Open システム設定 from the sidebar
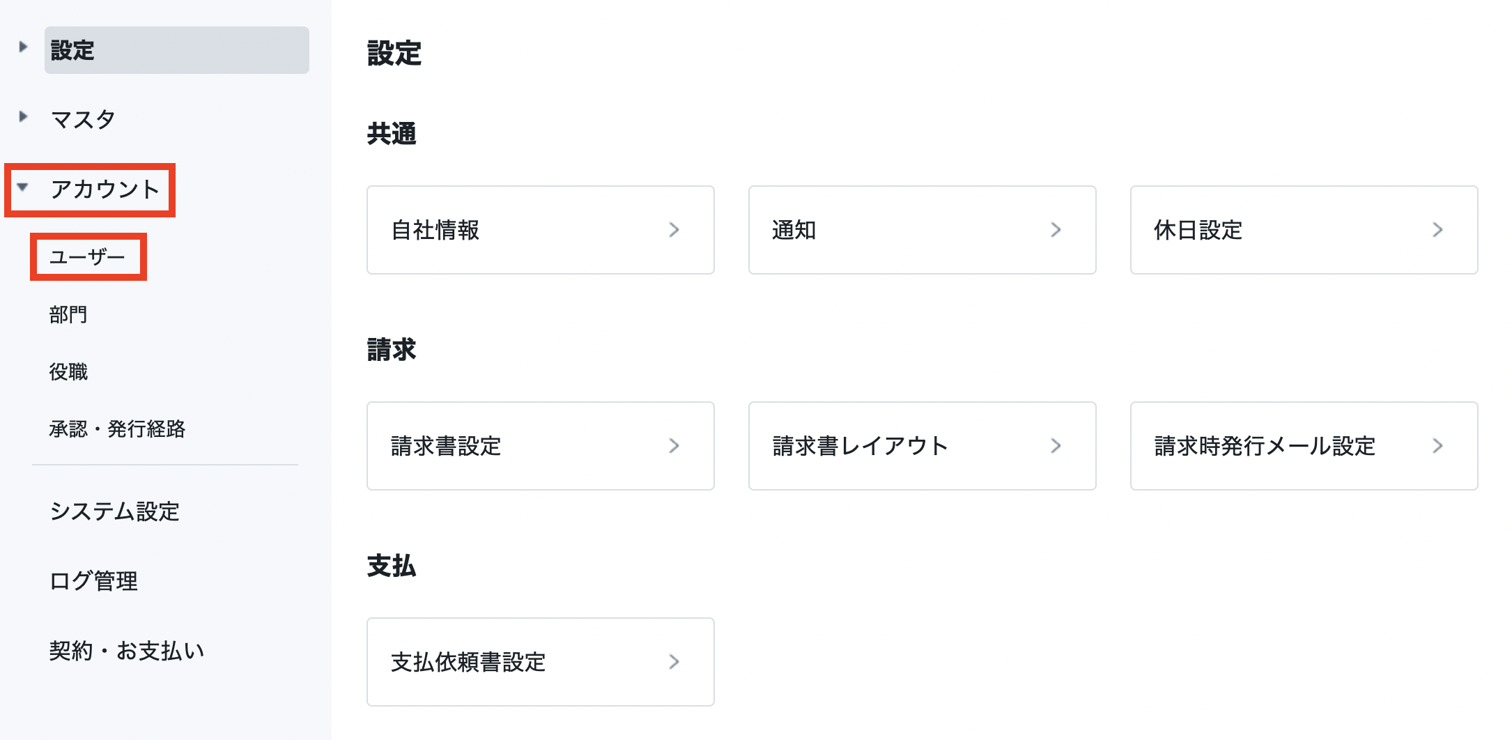Screen dimensions: 1512x740 [114, 511]
